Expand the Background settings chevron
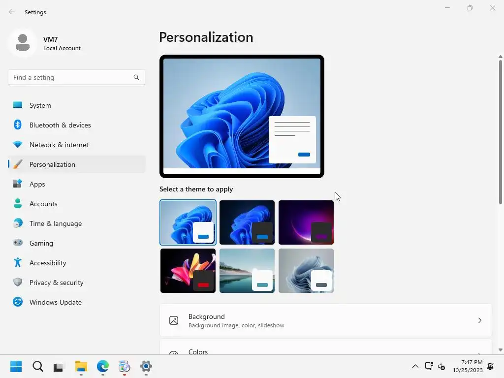Viewport: 504px width, 378px height. tap(480, 320)
